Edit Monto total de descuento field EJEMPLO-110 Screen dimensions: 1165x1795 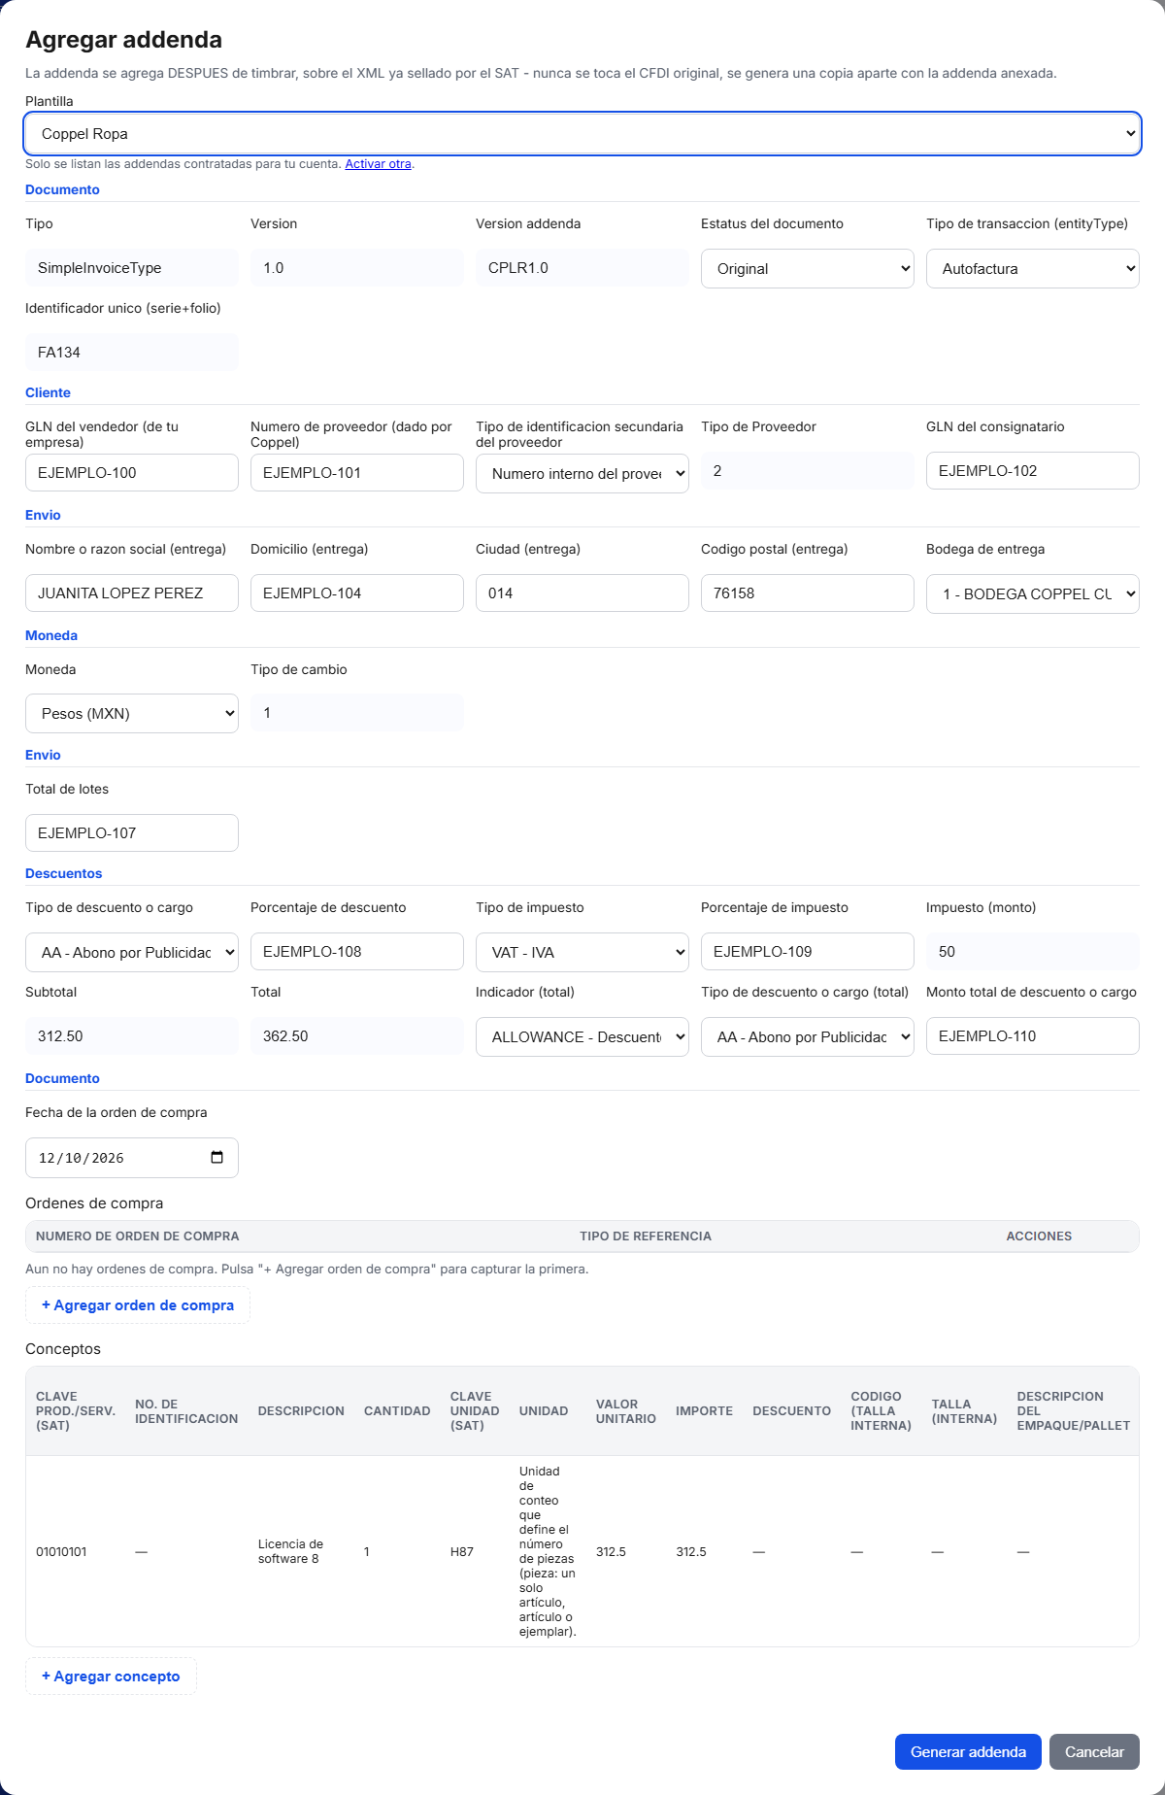[x=1033, y=1036]
